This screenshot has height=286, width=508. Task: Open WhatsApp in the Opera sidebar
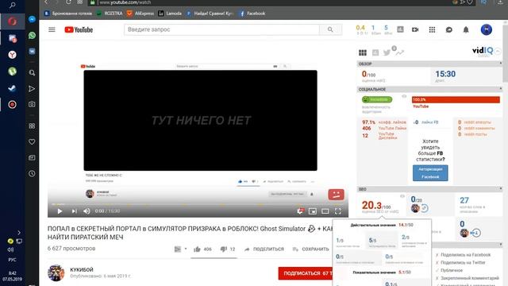pos(32,35)
